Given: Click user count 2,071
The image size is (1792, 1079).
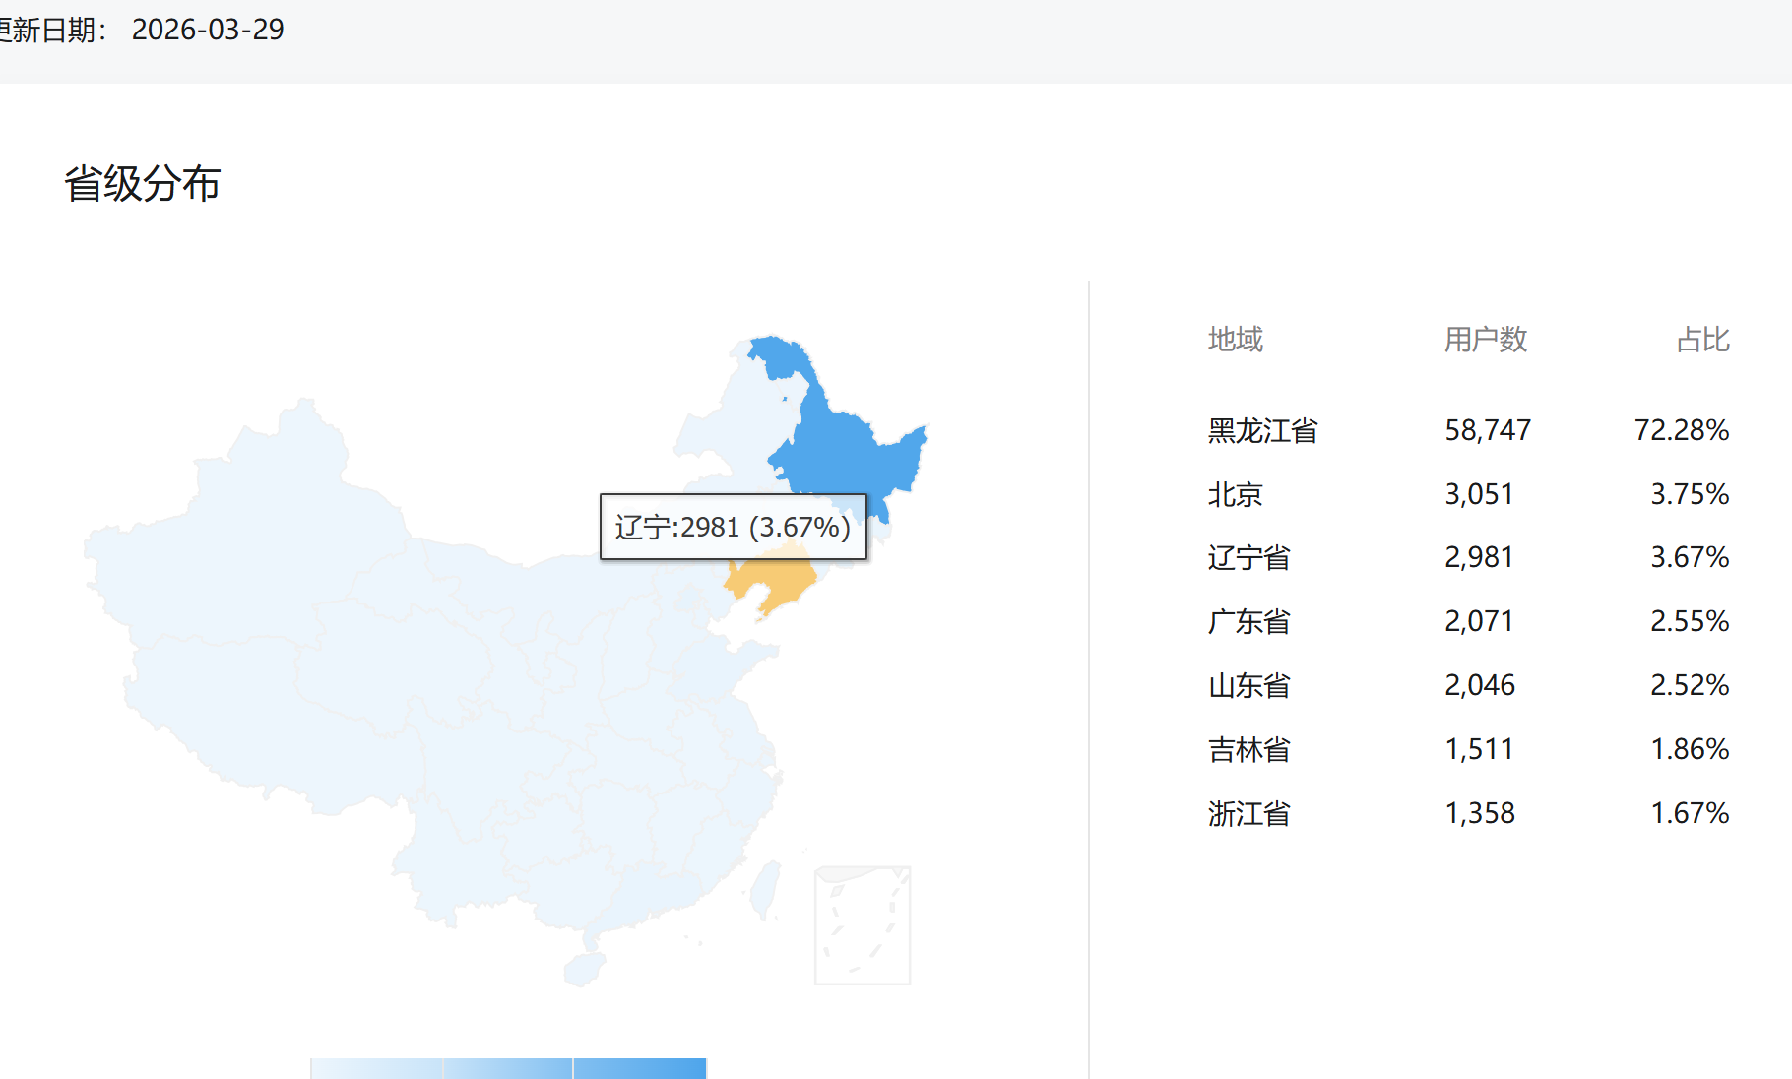Looking at the screenshot, I should coord(1479,621).
